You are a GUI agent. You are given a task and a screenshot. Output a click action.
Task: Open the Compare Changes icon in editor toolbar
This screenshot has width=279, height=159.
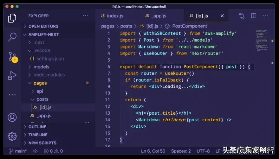pos(242,16)
